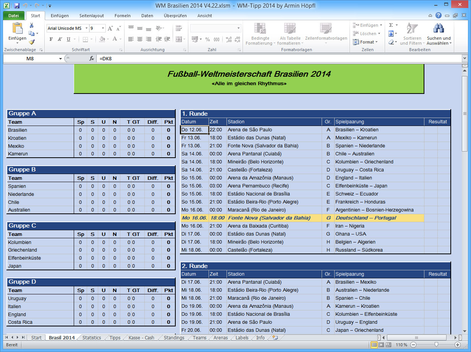Expand the formula bar
This screenshot has height=352, width=471.
point(465,58)
